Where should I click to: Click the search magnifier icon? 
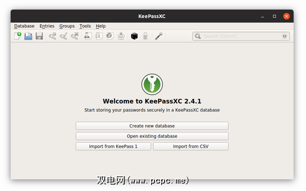[x=198, y=36]
